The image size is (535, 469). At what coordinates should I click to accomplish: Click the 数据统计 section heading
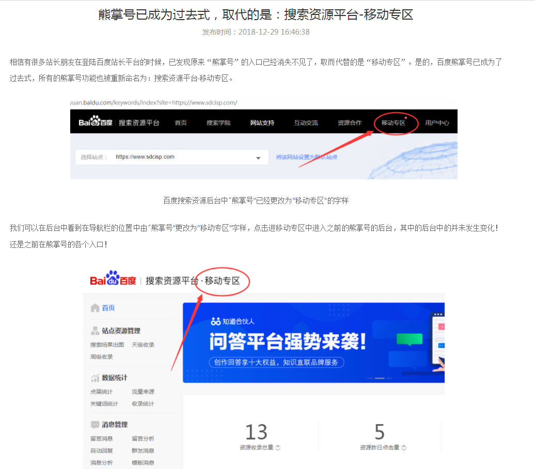click(x=115, y=378)
